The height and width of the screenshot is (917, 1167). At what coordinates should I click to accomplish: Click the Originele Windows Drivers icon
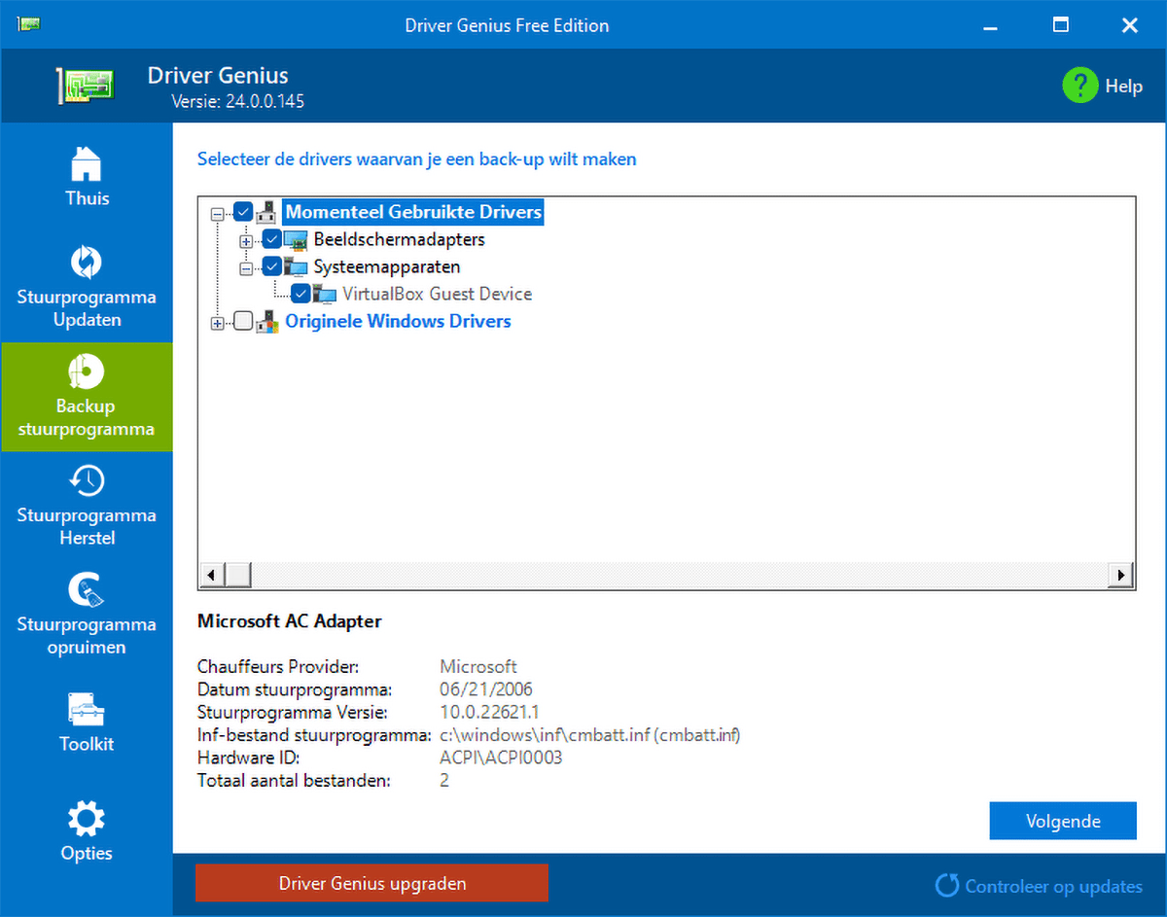(x=266, y=322)
